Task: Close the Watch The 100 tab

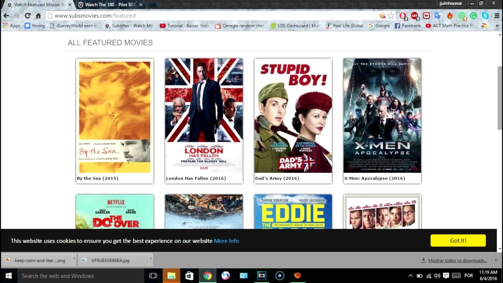Action: 141,5
